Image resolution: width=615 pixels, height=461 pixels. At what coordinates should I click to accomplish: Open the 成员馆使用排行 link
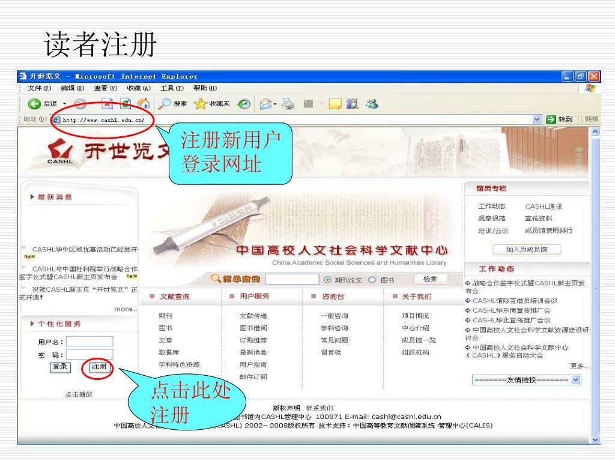[x=549, y=230]
